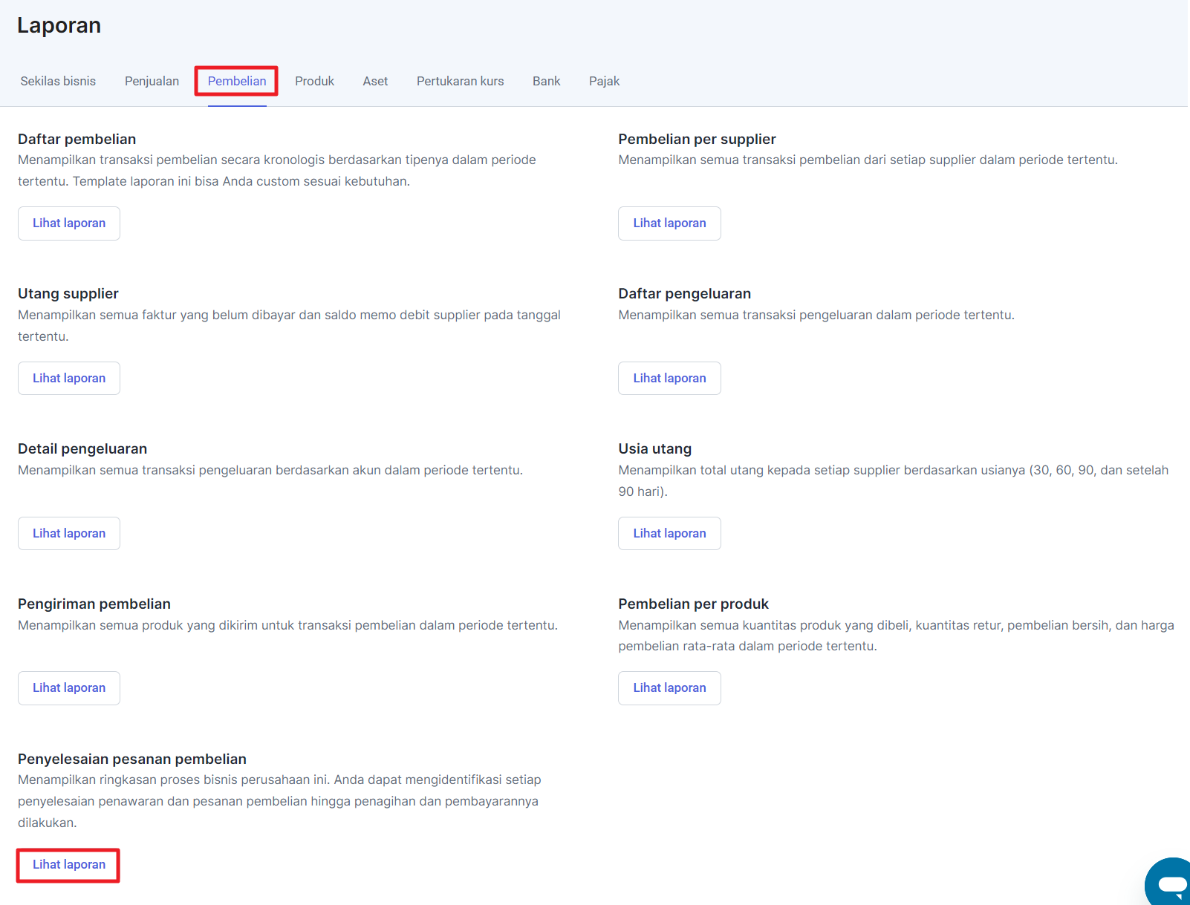Image resolution: width=1190 pixels, height=905 pixels.
Task: Click the Laporan page heading
Action: (59, 25)
